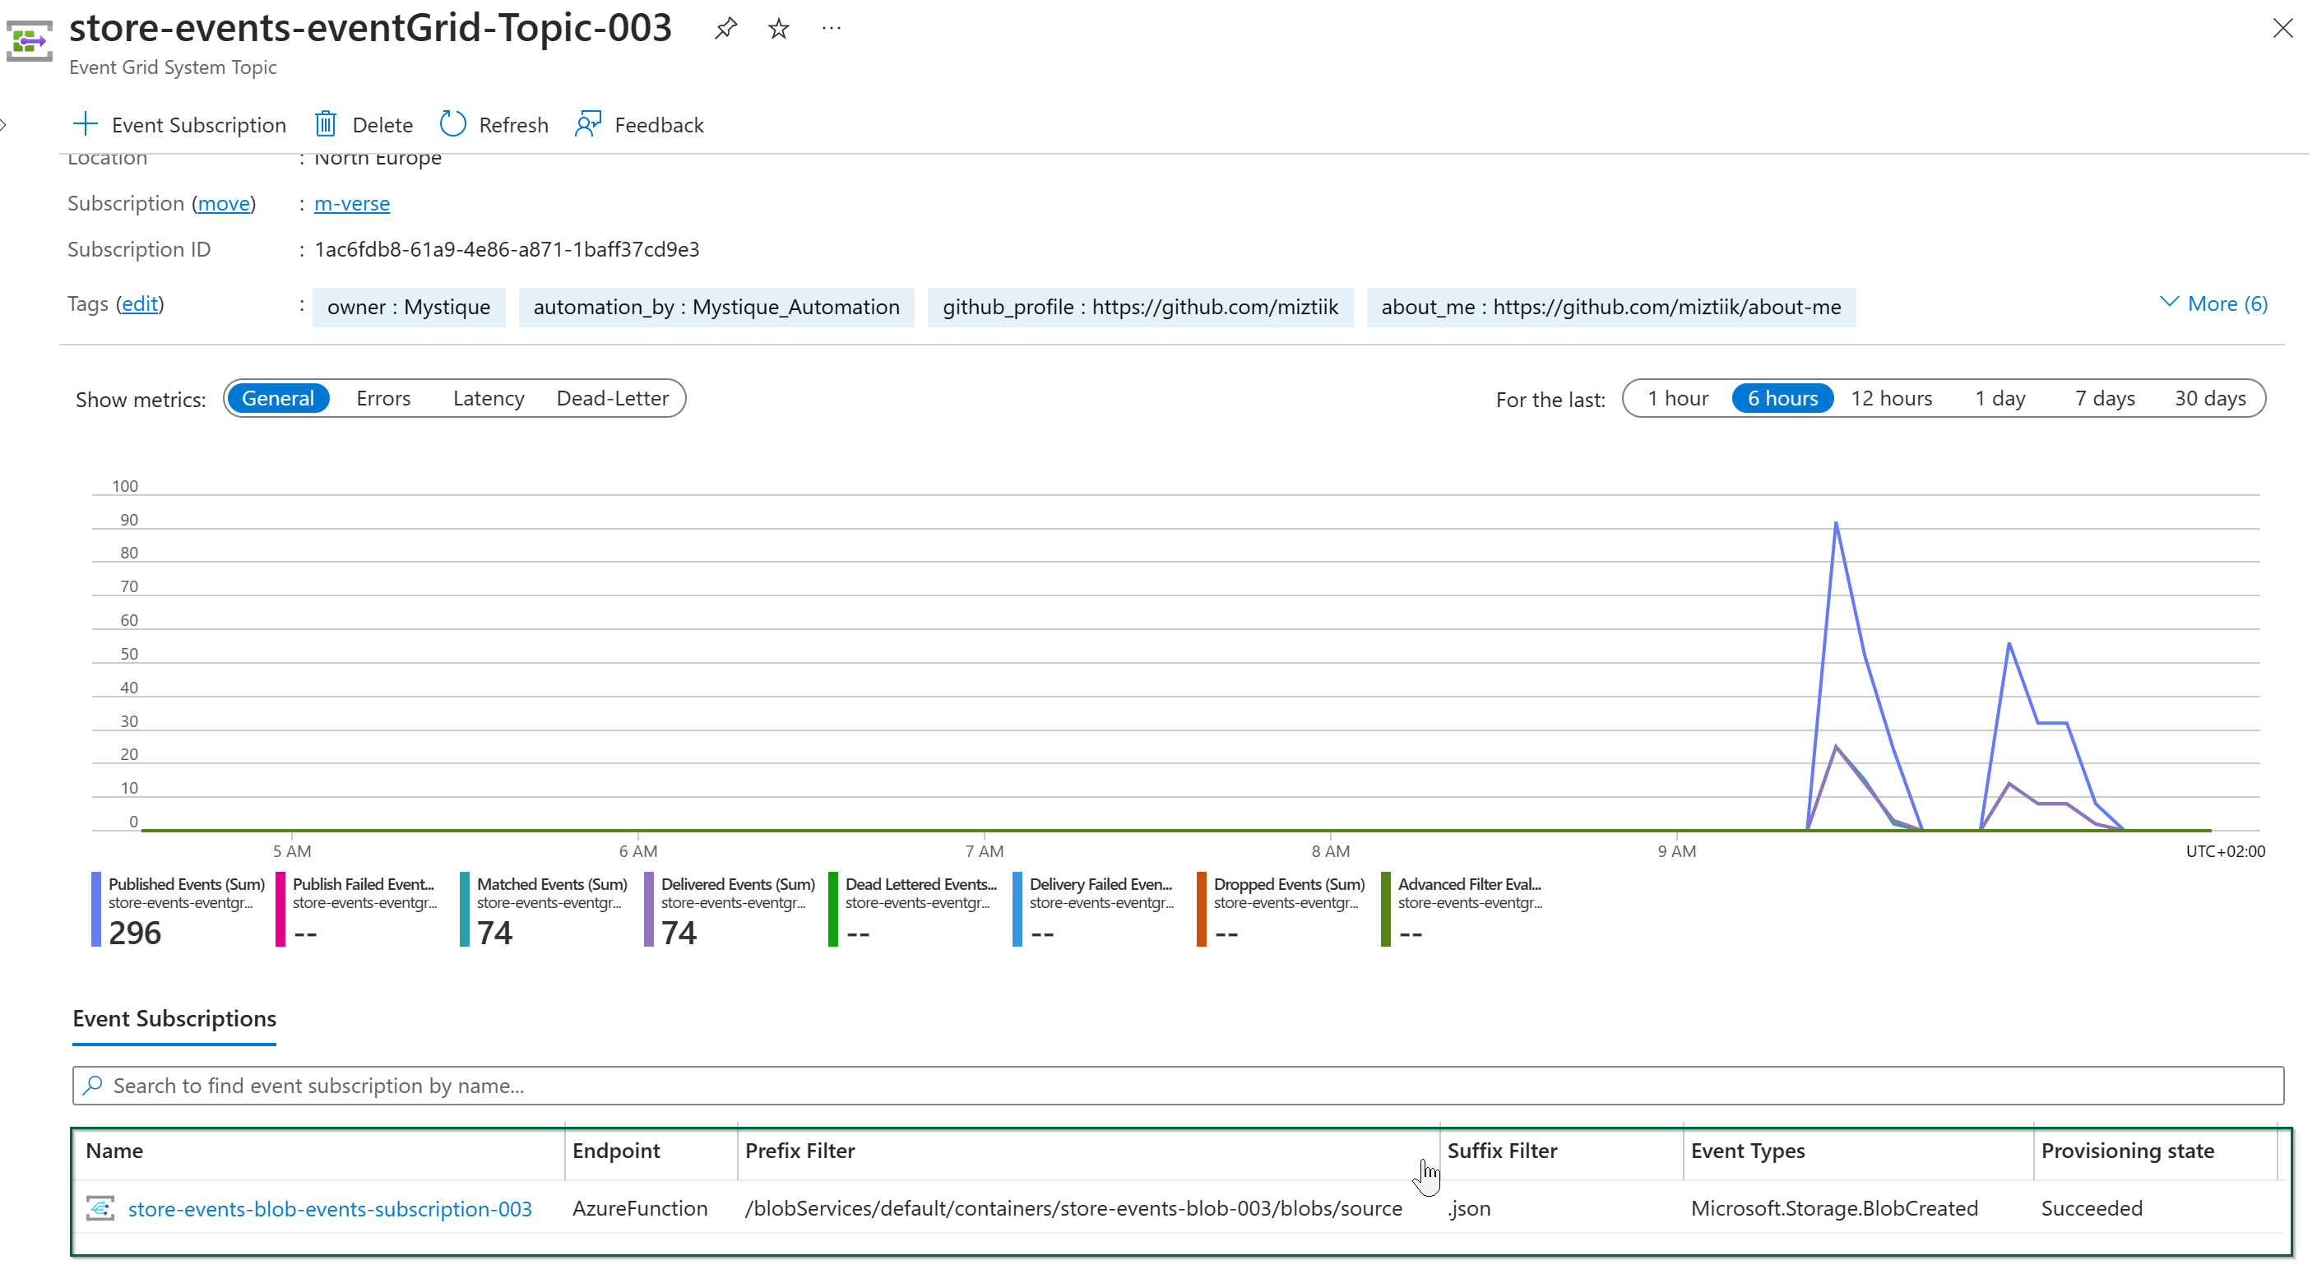Open the m-verse subscription link
Image resolution: width=2317 pixels, height=1274 pixels.
tap(352, 203)
